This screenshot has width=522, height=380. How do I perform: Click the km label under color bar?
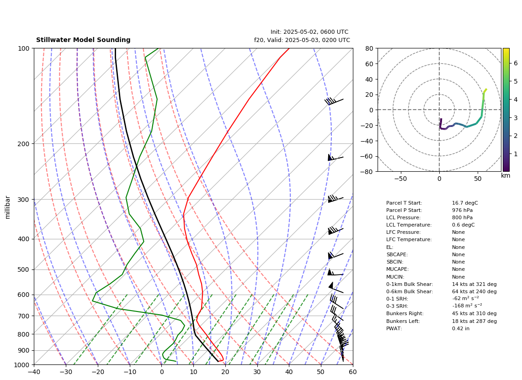click(x=506, y=175)
